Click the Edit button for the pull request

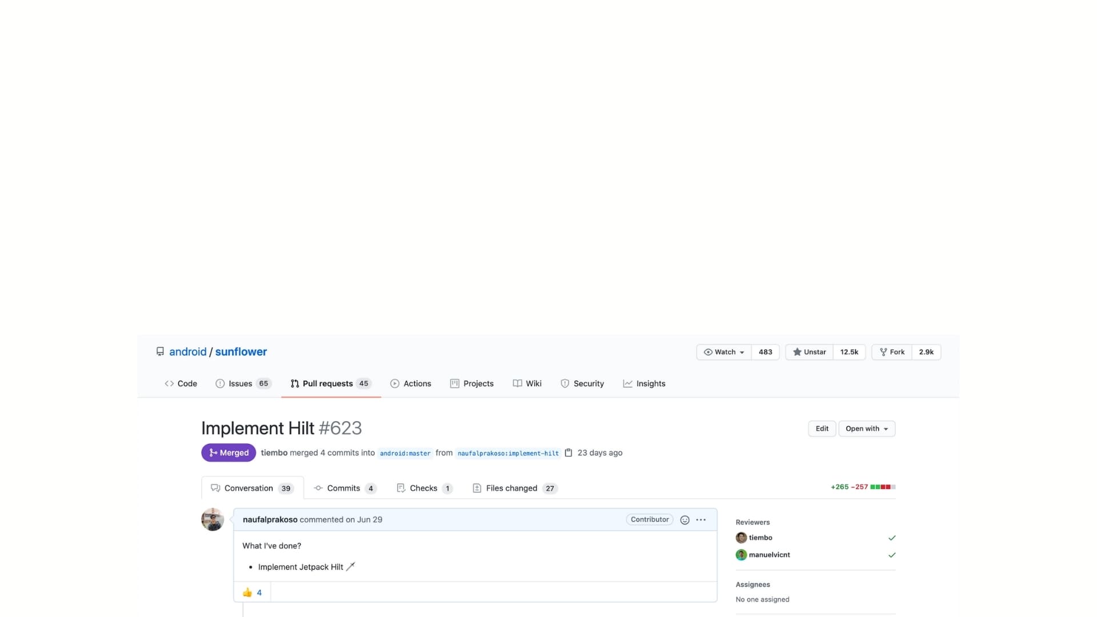click(x=822, y=428)
